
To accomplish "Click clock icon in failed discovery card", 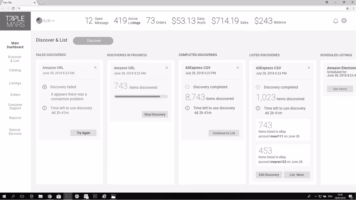I will [45, 108].
